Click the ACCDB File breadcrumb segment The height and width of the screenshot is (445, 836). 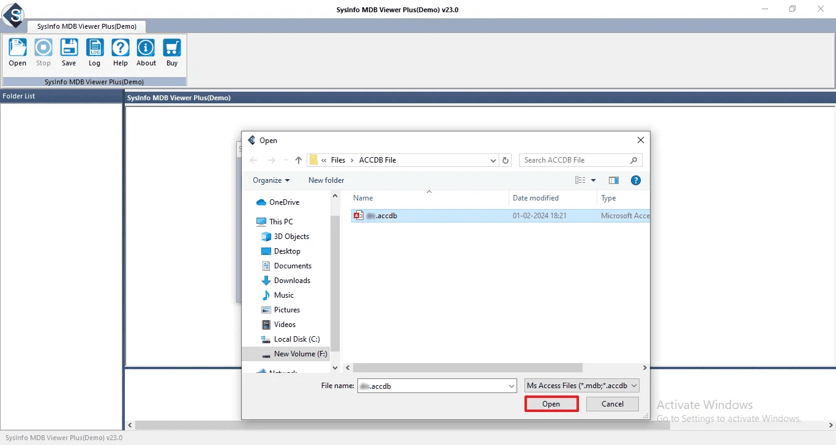pyautogui.click(x=378, y=160)
